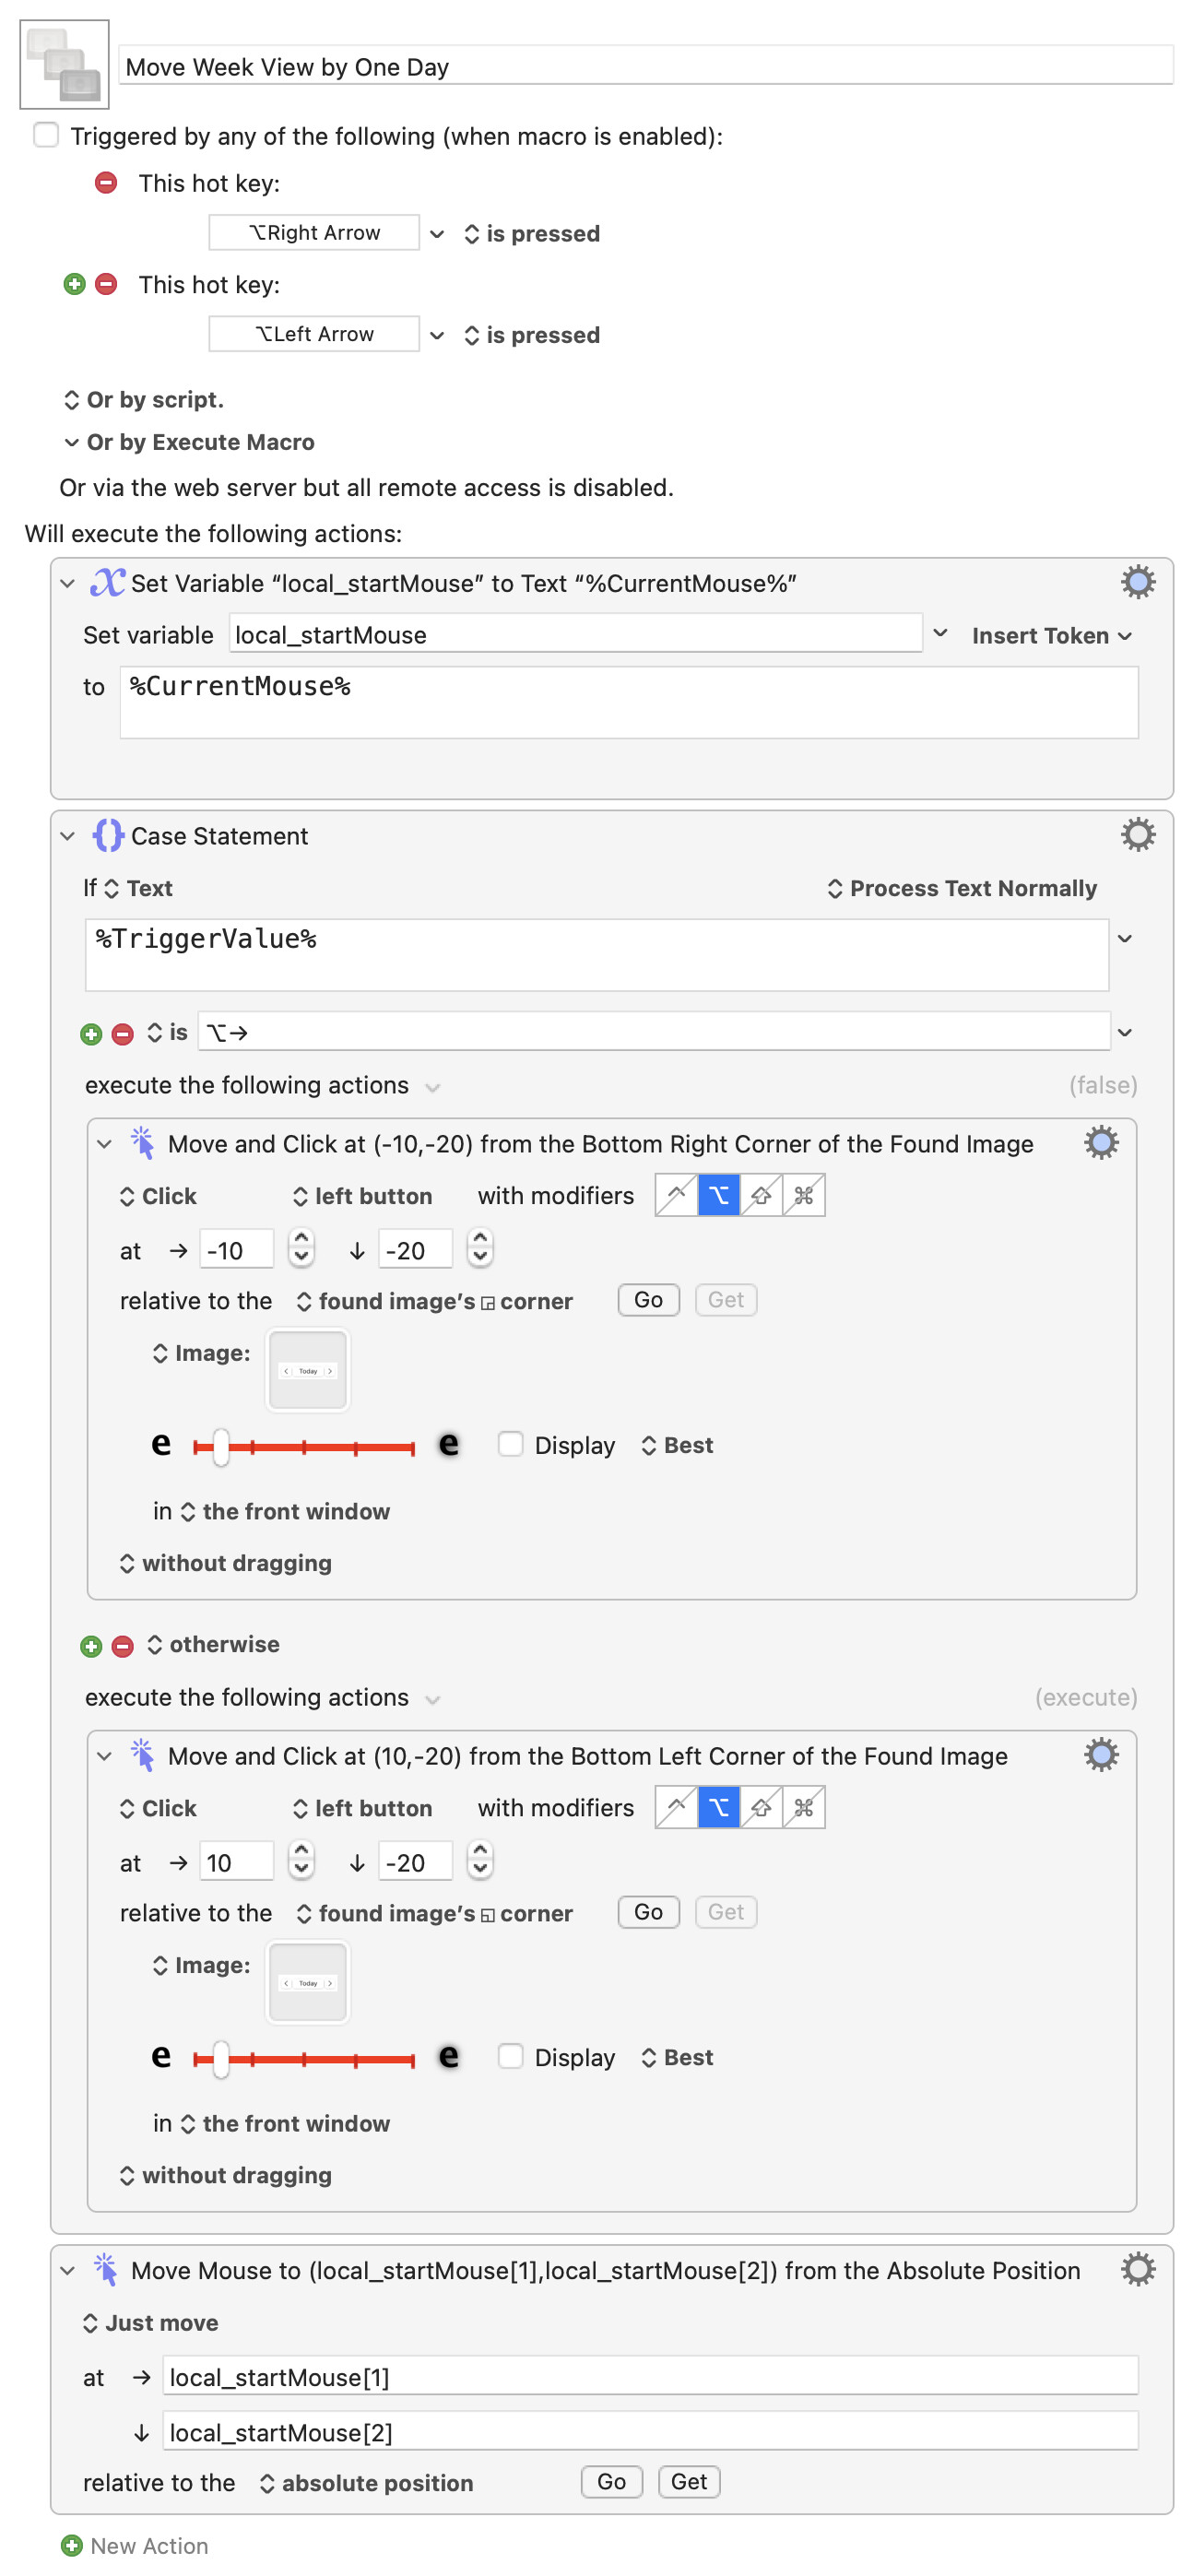Delete the 'otherwise' case condition
The width and height of the screenshot is (1193, 2576).
click(x=123, y=1645)
